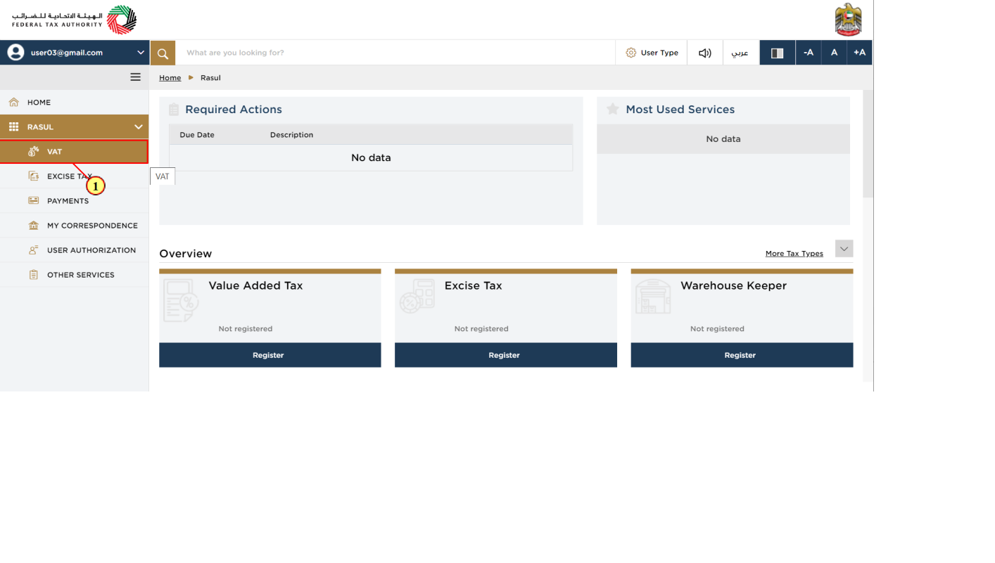995x563 pixels.
Task: Open PAYMENTS in the sidebar
Action: [x=75, y=201]
